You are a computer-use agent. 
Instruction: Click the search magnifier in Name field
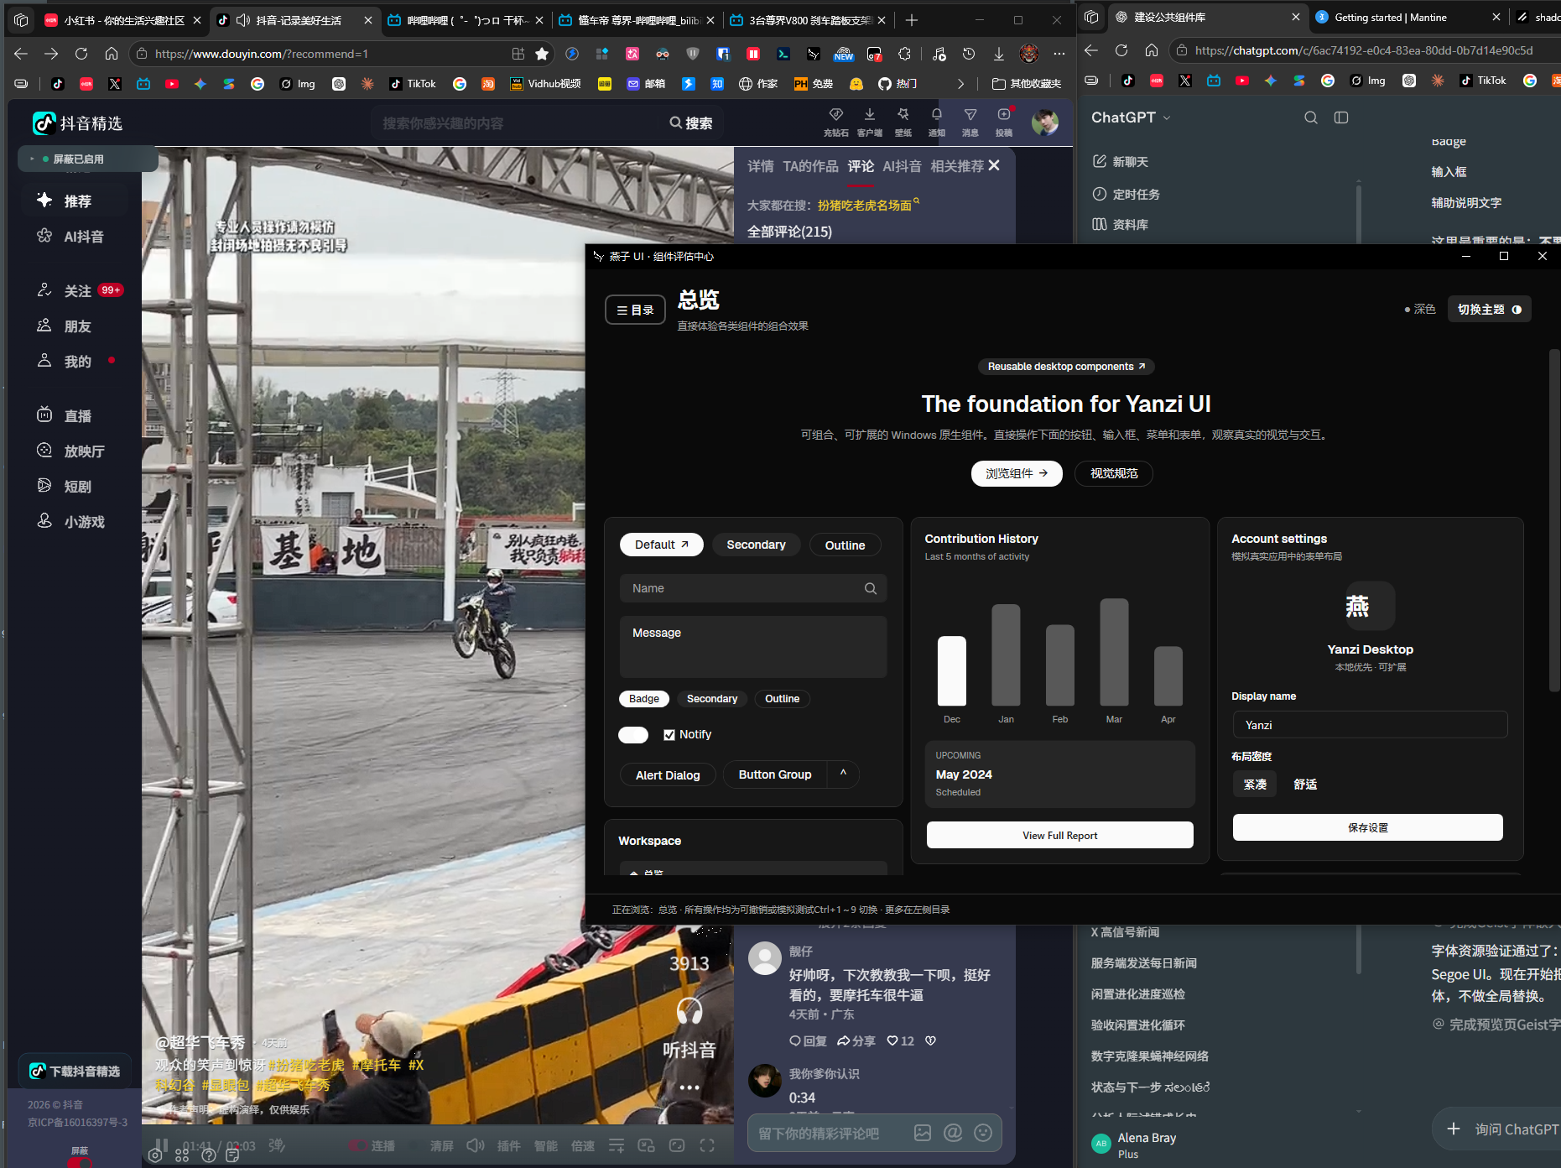pos(871,588)
